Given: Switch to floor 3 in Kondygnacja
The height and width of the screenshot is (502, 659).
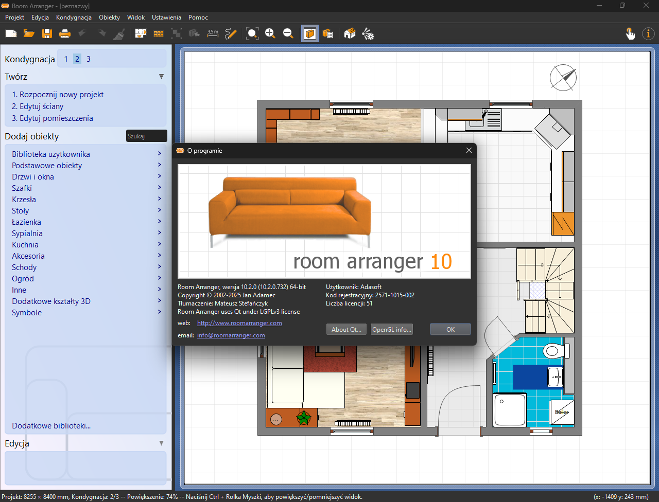Looking at the screenshot, I should [89, 59].
